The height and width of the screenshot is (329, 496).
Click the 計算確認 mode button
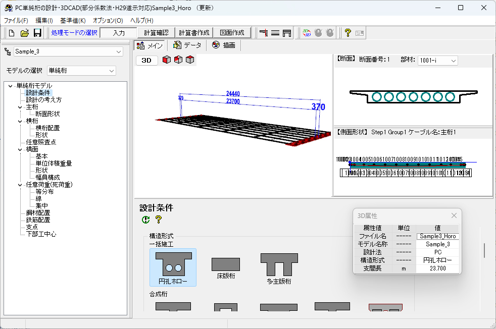pos(156,33)
